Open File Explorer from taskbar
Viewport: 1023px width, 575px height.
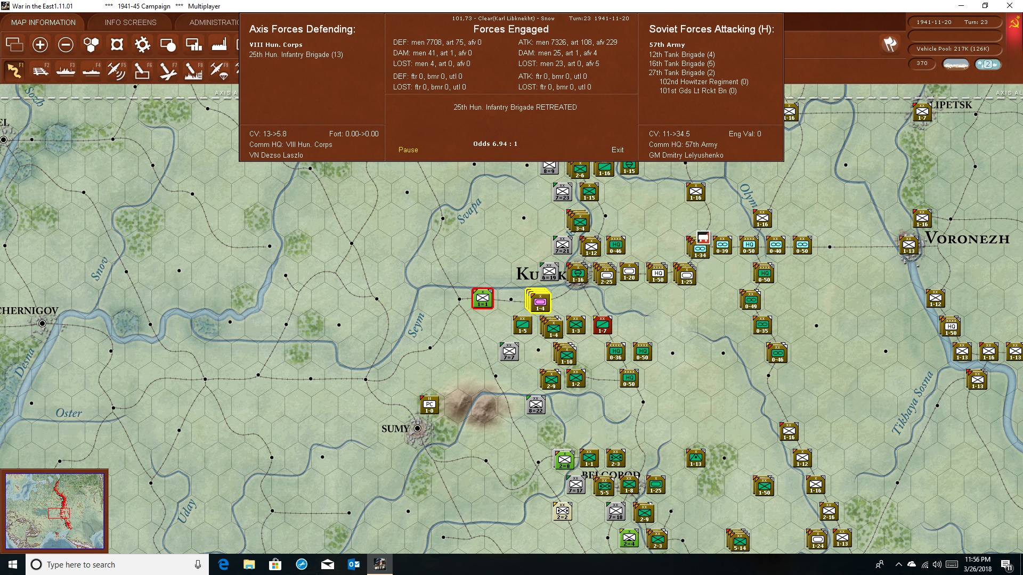coord(249,564)
